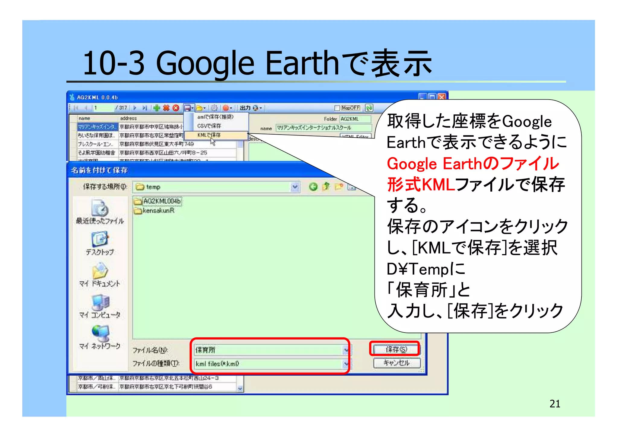The image size is (618, 437).
Task: Select row マリアンキッズインタ in name column
Action: (x=97, y=126)
